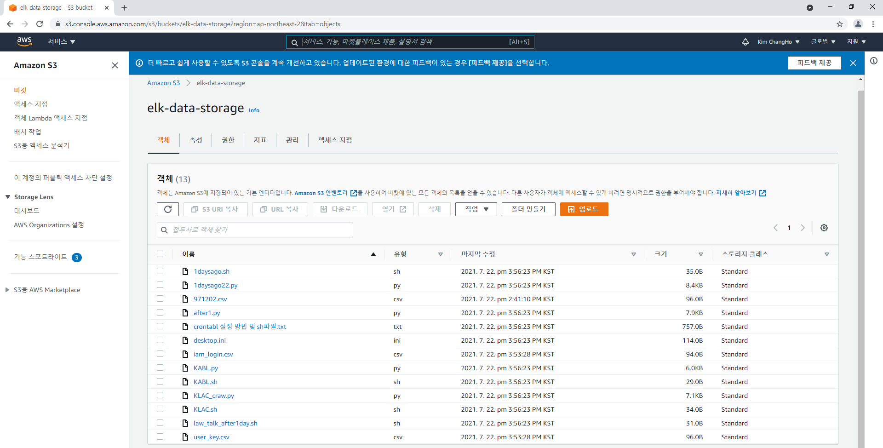
Task: Open a new browser tab
Action: pyautogui.click(x=124, y=8)
